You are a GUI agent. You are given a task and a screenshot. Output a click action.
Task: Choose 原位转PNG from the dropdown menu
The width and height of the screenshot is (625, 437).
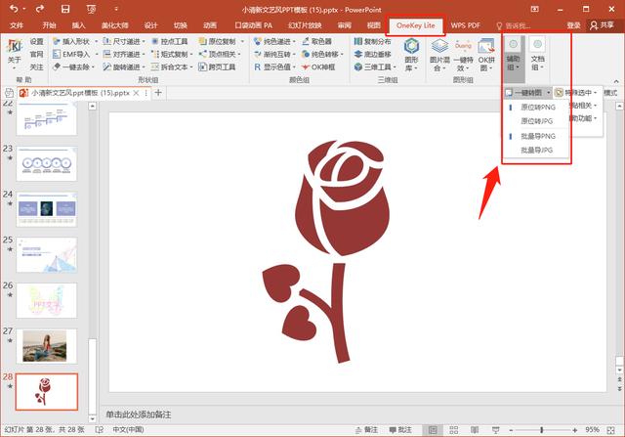click(537, 107)
